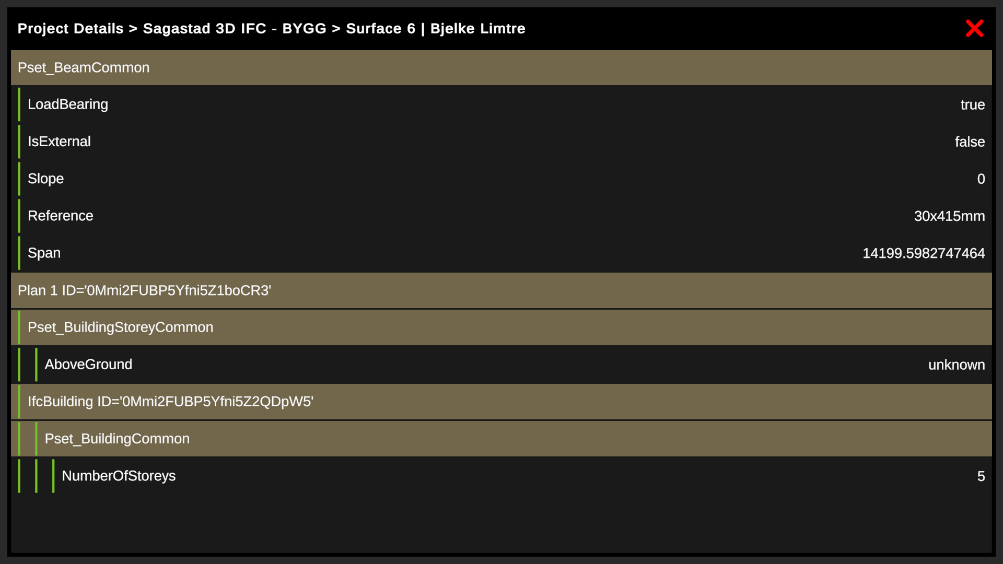Click the LoadBearing value true
The width and height of the screenshot is (1003, 564).
[x=972, y=105]
